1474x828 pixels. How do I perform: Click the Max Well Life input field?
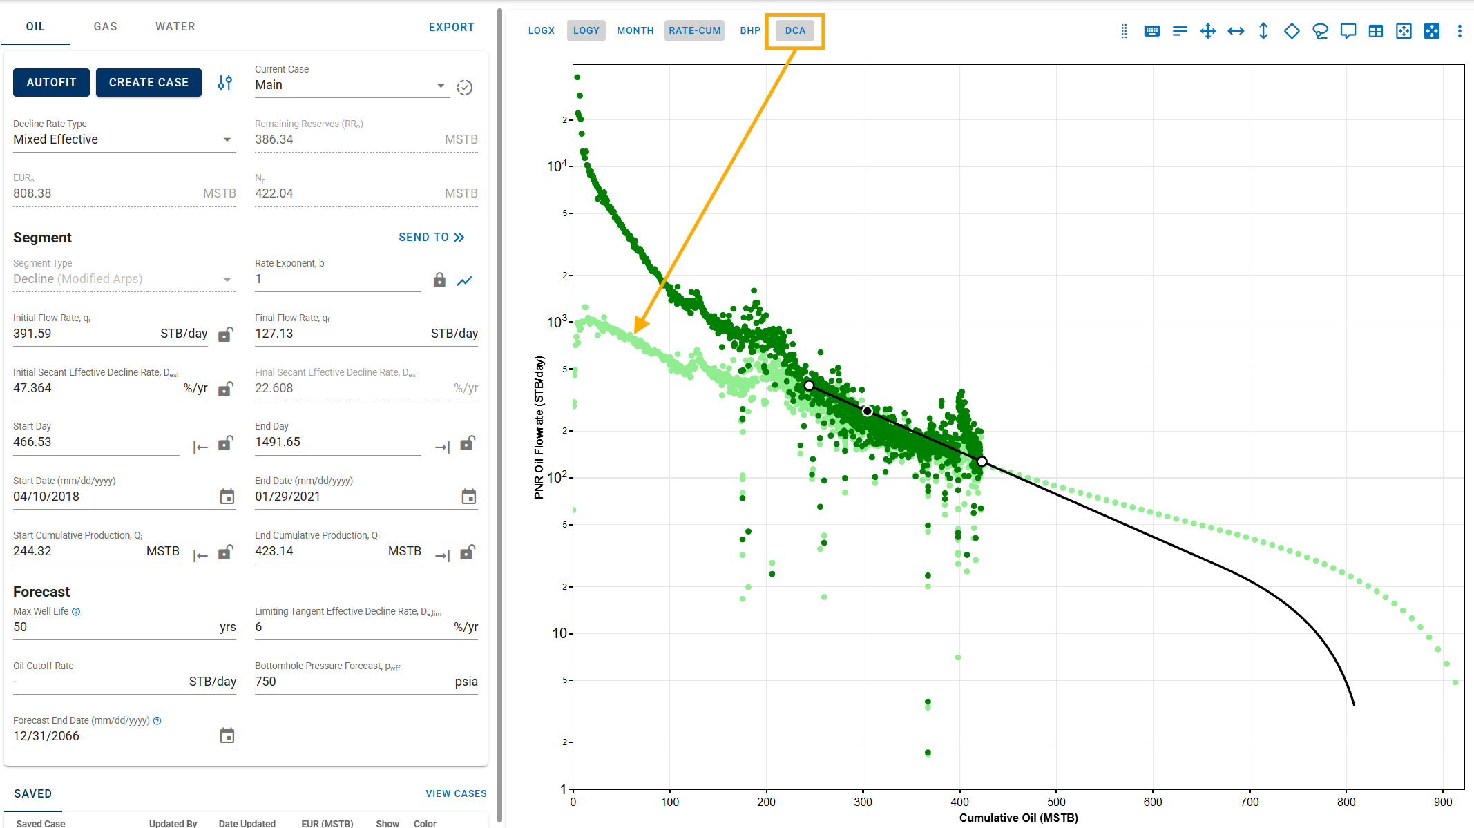(124, 627)
